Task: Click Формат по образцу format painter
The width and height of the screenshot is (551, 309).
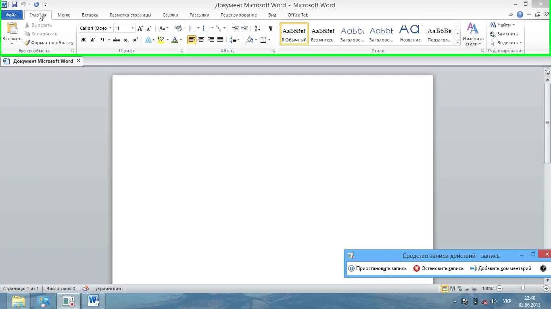Action: [x=48, y=43]
